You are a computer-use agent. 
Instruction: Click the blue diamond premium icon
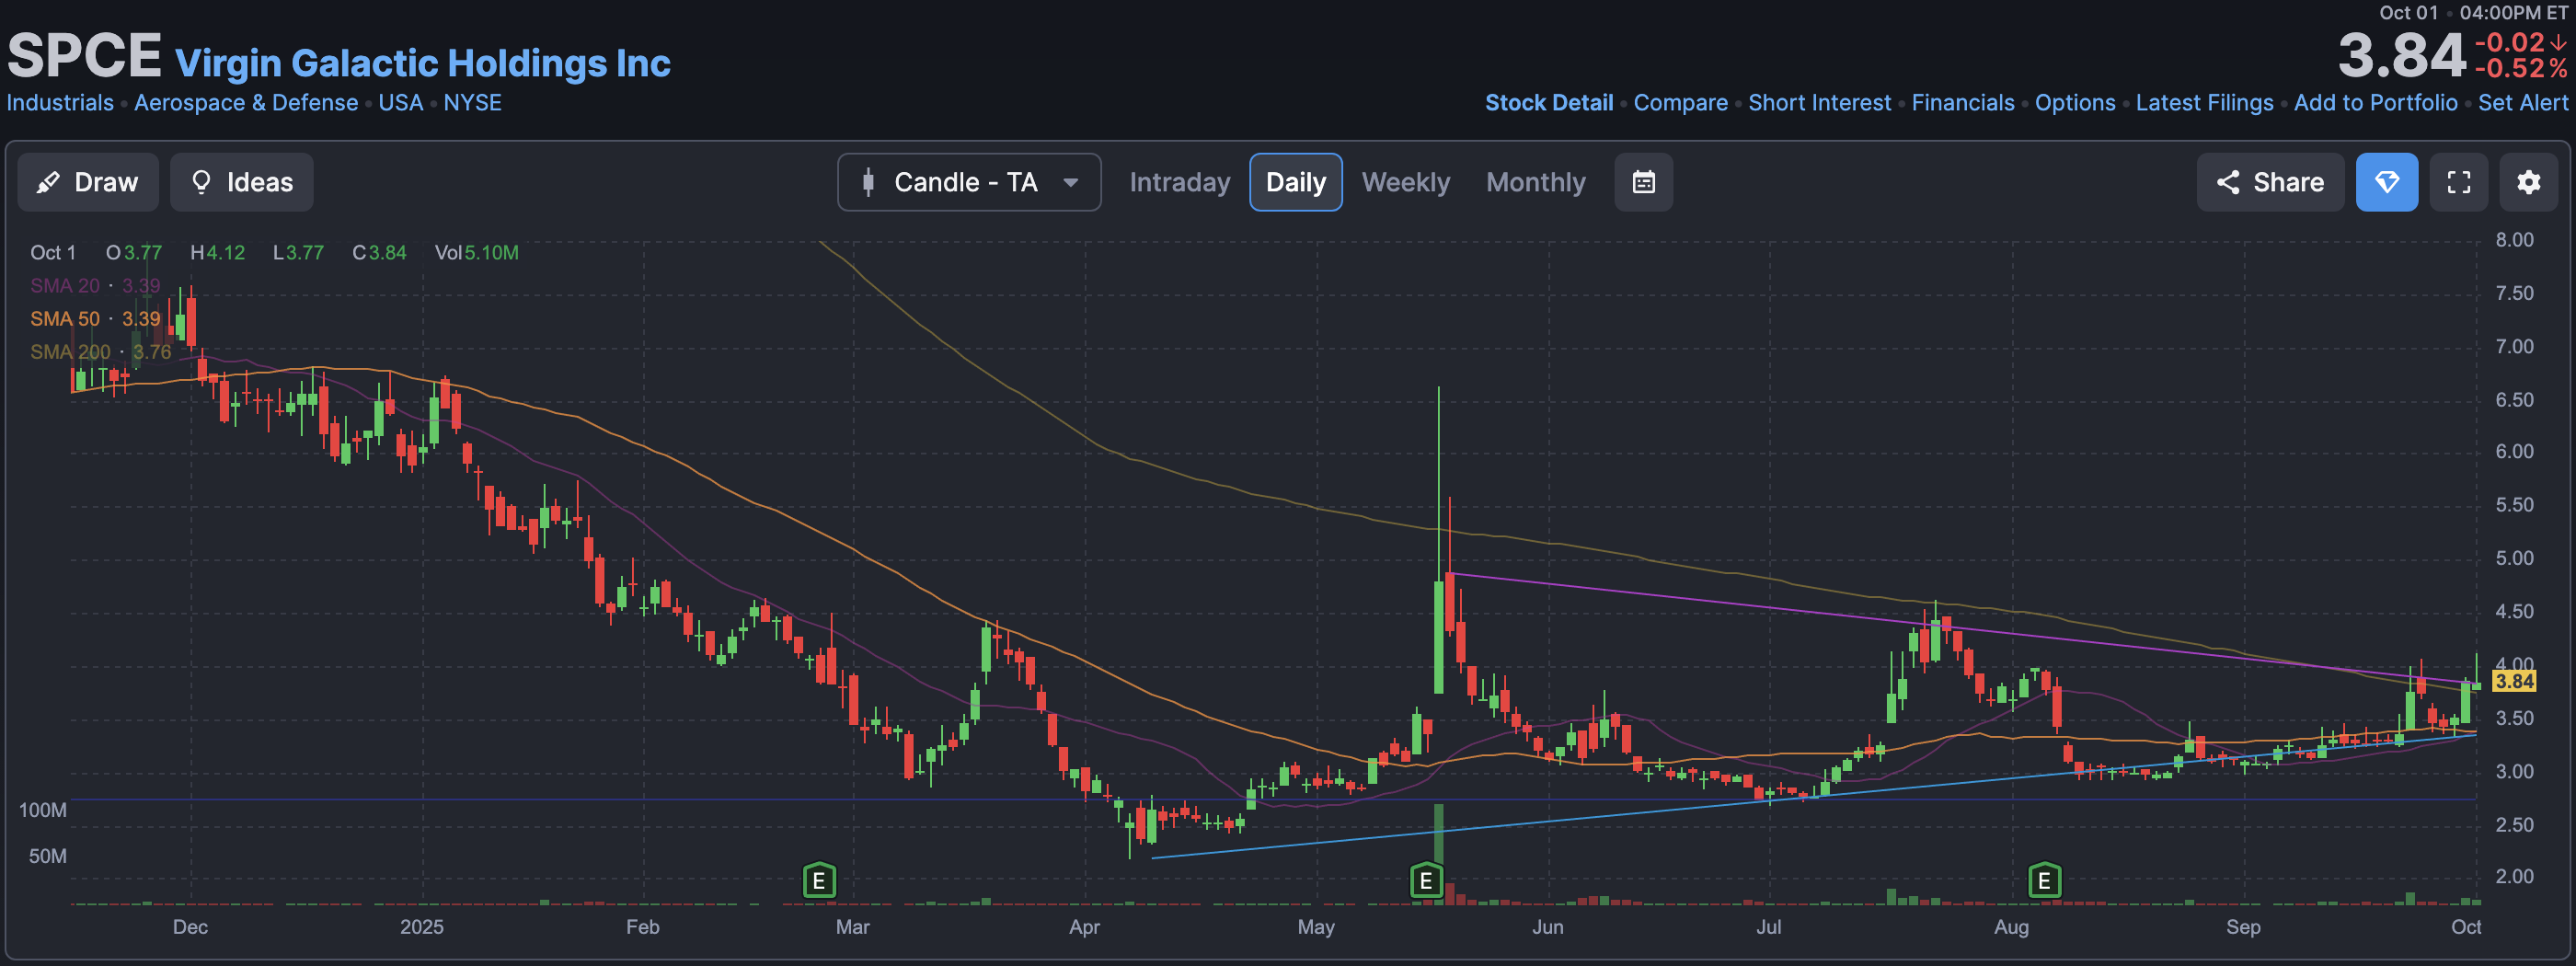click(x=2386, y=182)
